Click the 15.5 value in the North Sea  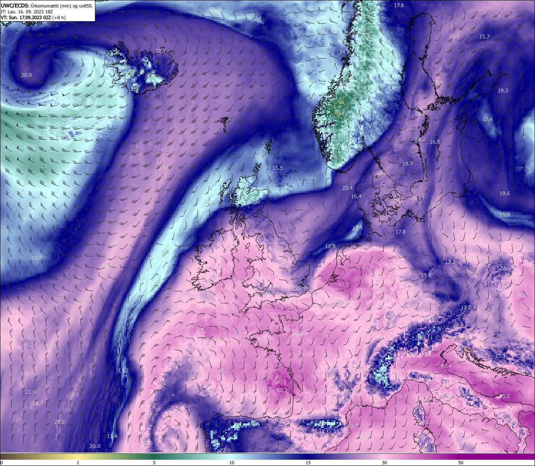pos(278,168)
